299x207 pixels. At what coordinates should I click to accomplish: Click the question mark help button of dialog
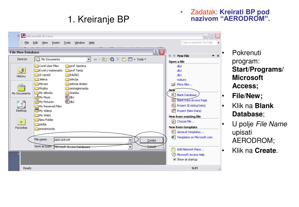(x=155, y=52)
